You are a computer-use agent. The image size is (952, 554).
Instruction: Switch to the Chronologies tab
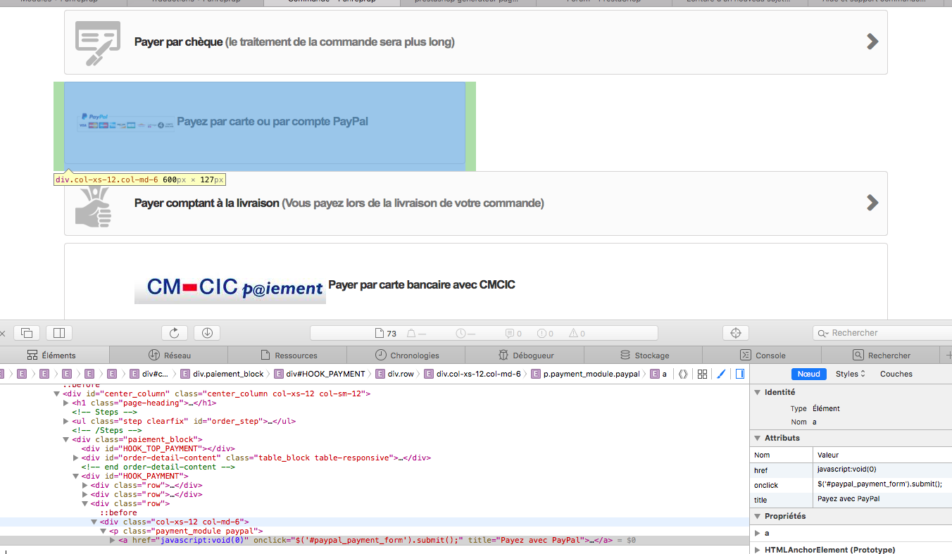tap(407, 355)
